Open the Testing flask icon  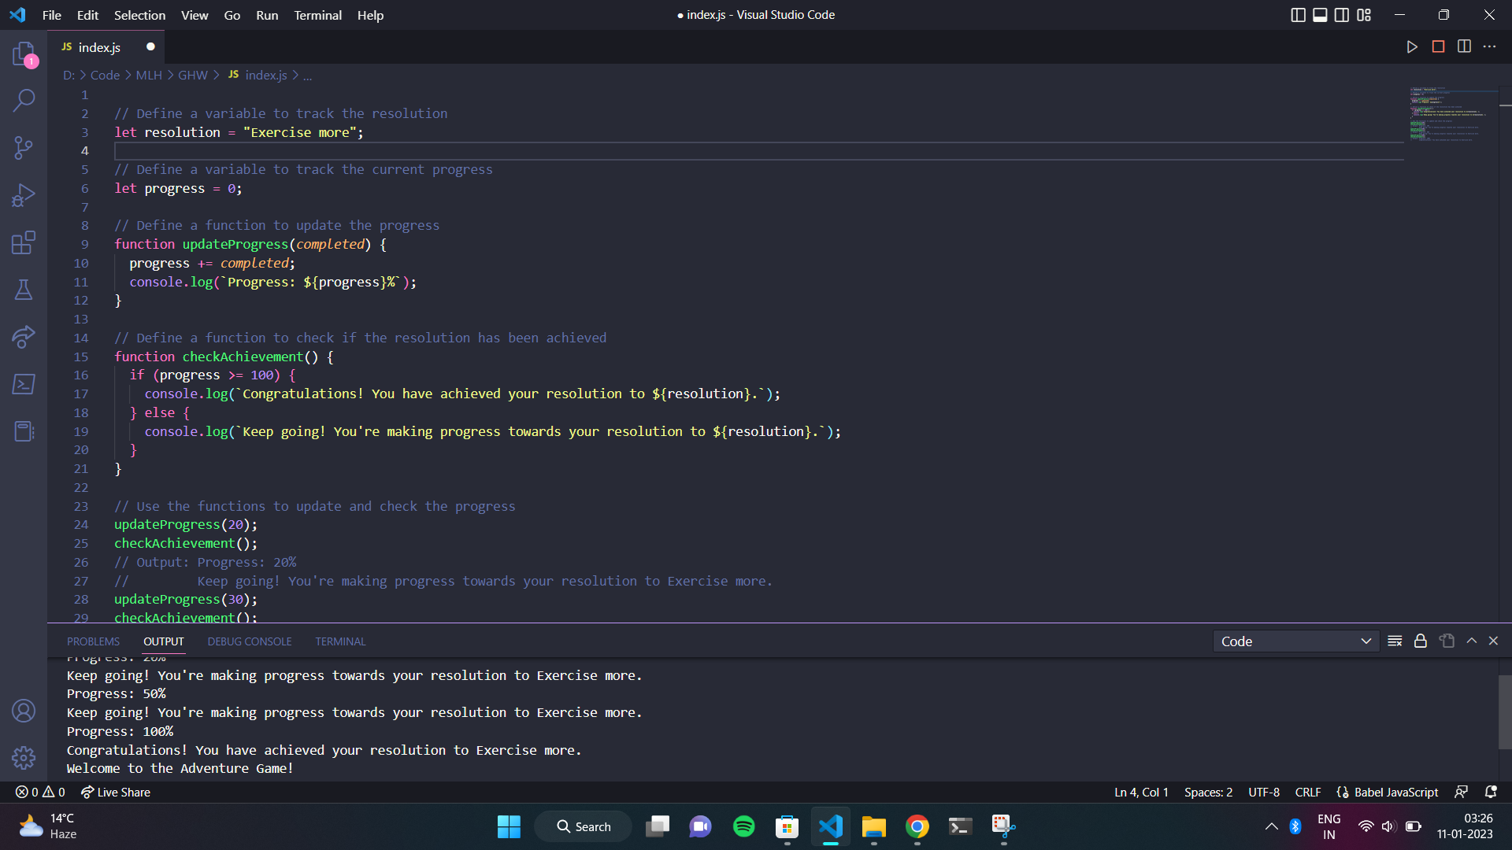point(24,290)
